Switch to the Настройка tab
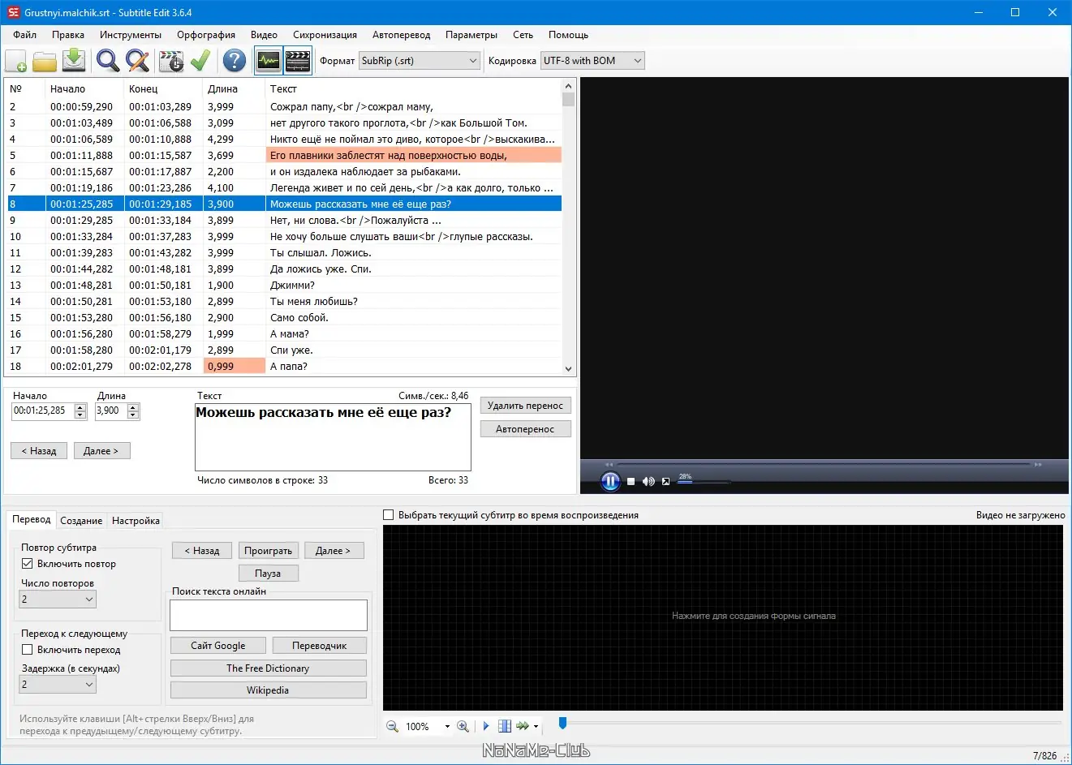Image resolution: width=1072 pixels, height=765 pixels. coord(136,521)
